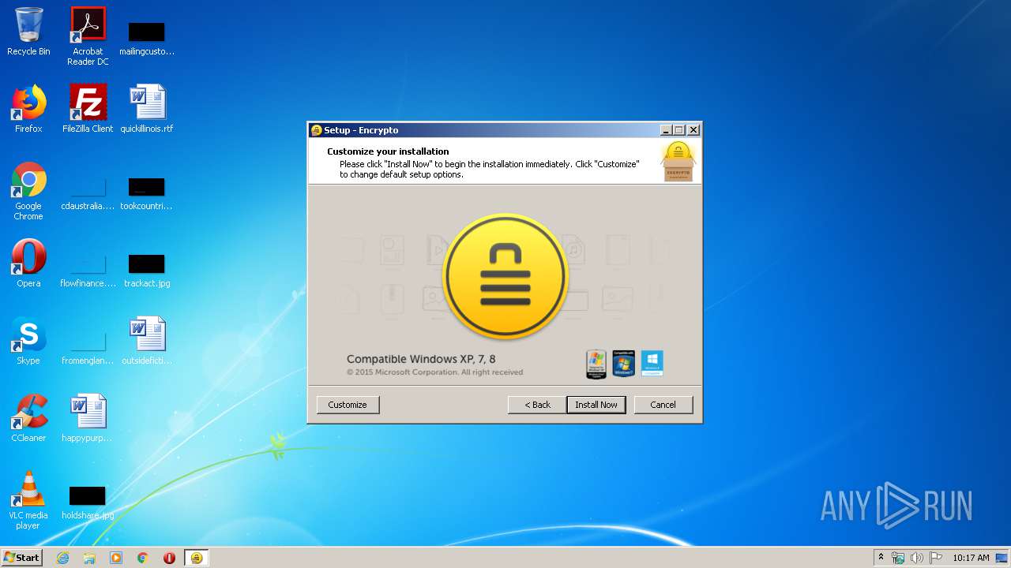Click the Show desktop button

point(1002,558)
